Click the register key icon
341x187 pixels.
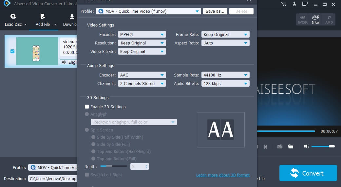(294, 4)
